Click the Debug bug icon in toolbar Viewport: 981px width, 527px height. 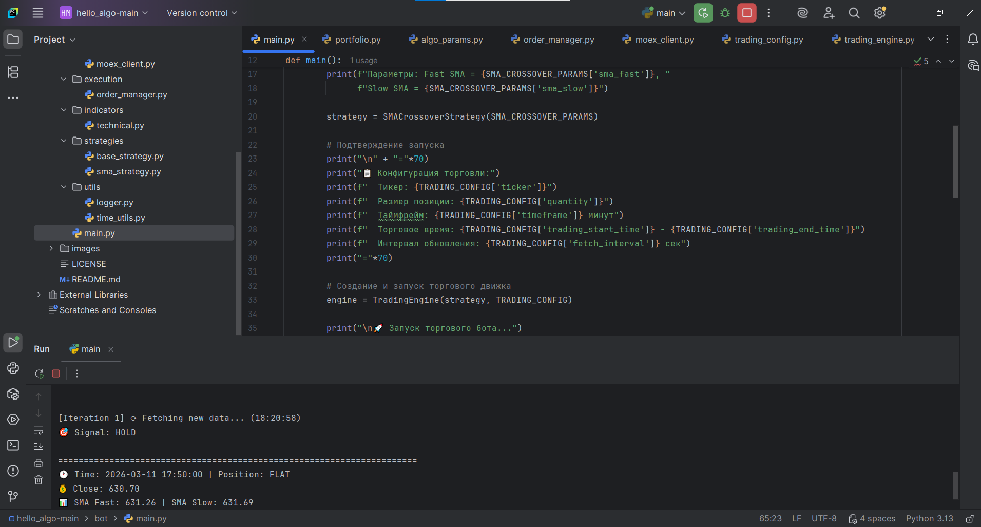click(x=725, y=13)
